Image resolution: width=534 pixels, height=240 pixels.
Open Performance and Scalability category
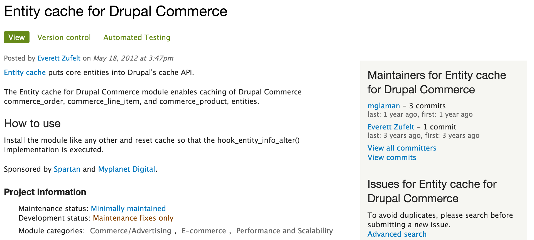point(284,231)
